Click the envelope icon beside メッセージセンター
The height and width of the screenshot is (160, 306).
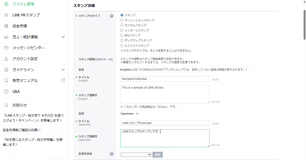click(x=6, y=48)
